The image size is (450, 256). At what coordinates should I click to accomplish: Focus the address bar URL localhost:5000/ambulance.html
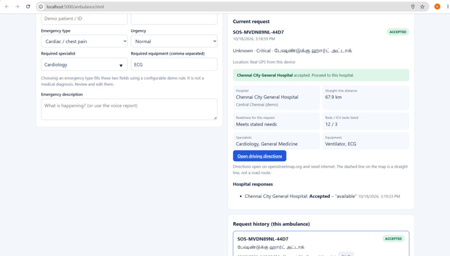tap(75, 7)
